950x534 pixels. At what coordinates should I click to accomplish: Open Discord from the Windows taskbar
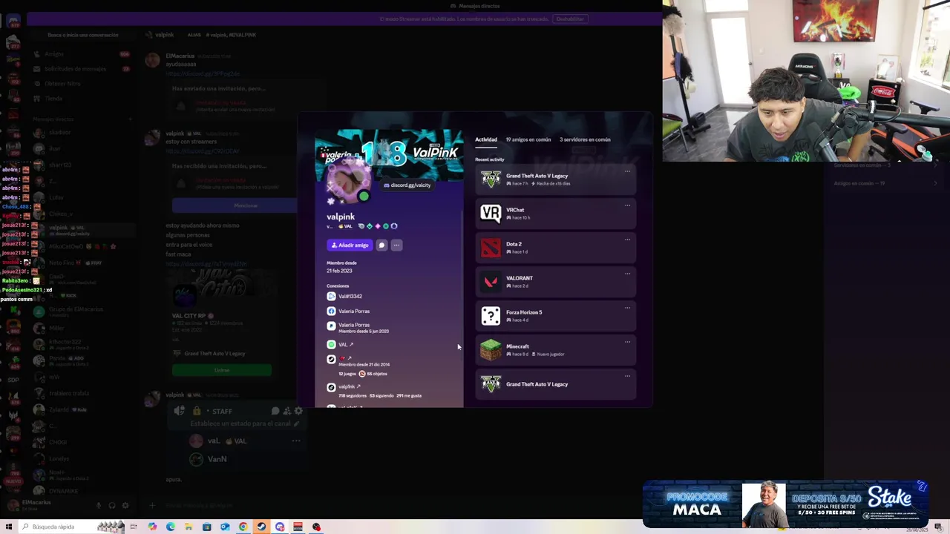[280, 527]
